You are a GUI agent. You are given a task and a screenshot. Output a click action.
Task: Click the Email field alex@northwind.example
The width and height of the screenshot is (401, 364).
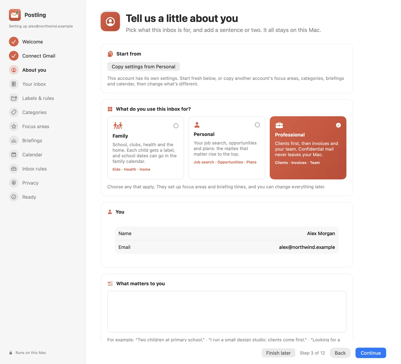227,247
